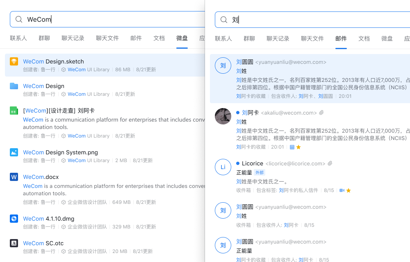Click sender address akaliu@wecom.com
This screenshot has width=410, height=262.
click(x=289, y=113)
